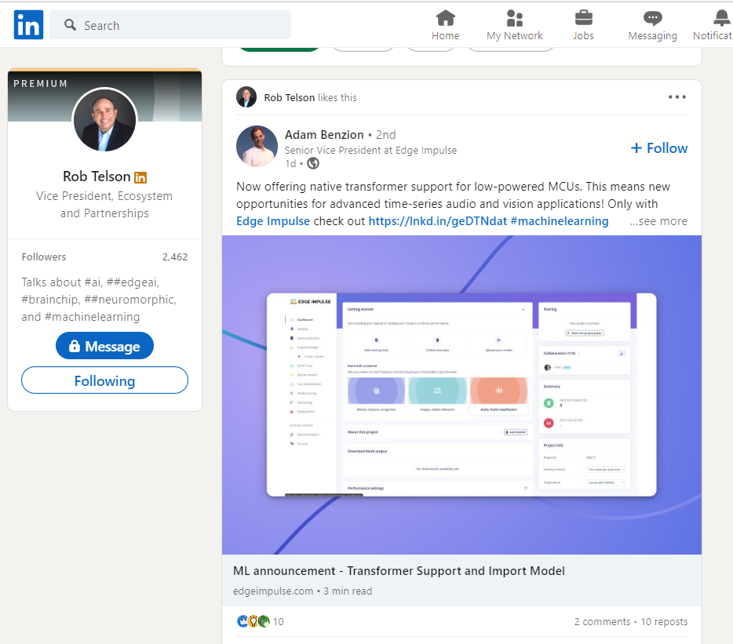Open Adam Benzion's profile picture
The width and height of the screenshot is (733, 644).
(257, 146)
